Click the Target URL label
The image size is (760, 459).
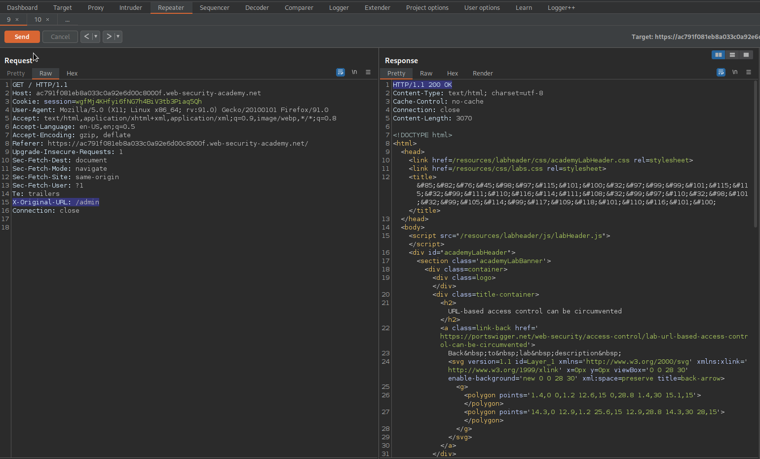coord(695,37)
